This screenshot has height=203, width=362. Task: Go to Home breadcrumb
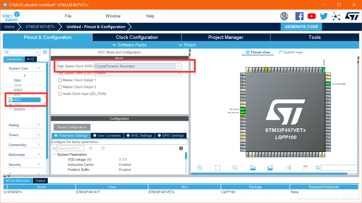[x=9, y=27]
